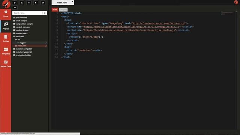Image resolution: width=240 pixels, height=135 pixels.
Task: Click the circle icon on the app.jsx row
Action: 46,42
